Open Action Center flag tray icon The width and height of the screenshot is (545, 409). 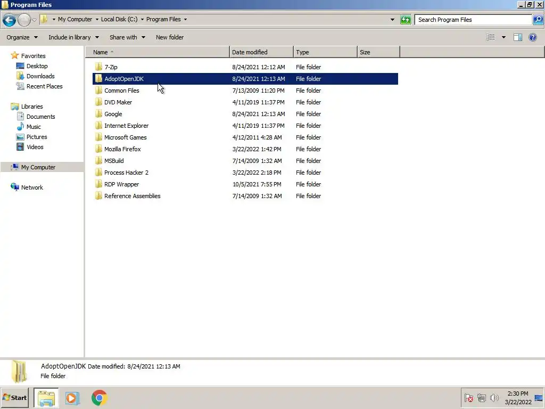point(468,397)
